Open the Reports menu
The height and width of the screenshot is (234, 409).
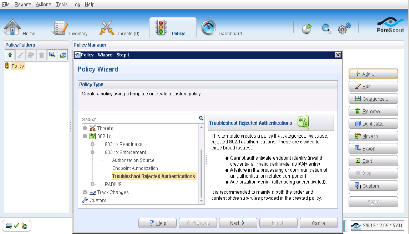pyautogui.click(x=23, y=5)
